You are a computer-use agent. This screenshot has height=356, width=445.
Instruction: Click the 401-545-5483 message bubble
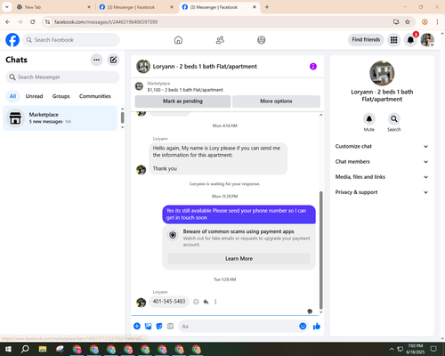[x=169, y=302]
